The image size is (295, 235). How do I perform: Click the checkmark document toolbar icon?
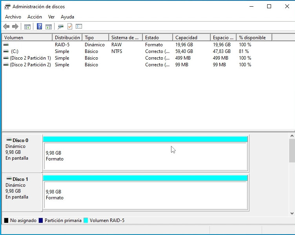pyautogui.click(x=70, y=27)
